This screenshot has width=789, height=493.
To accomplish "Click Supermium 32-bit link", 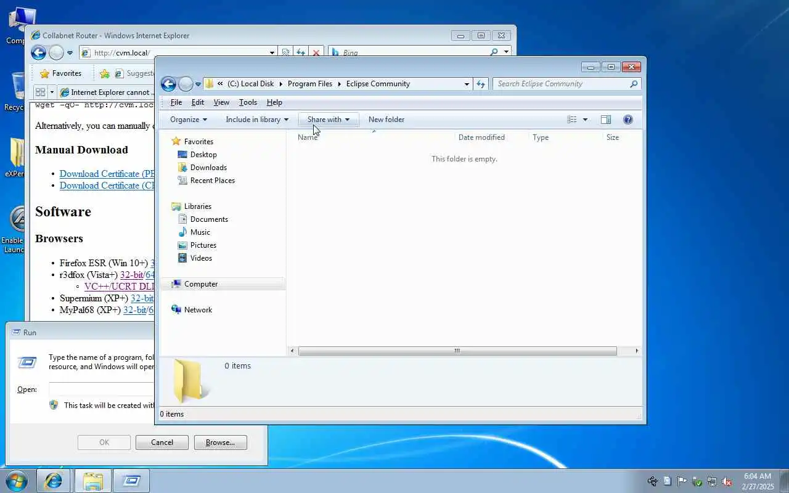I will coord(142,298).
